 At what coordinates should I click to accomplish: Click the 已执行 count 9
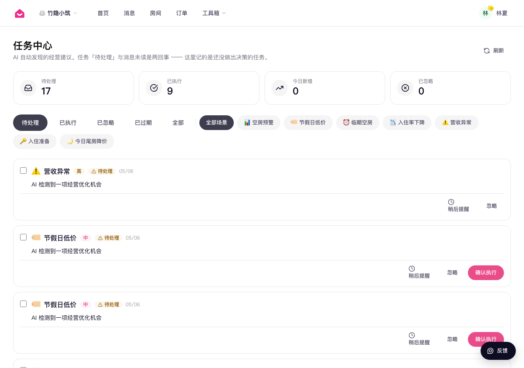(170, 91)
